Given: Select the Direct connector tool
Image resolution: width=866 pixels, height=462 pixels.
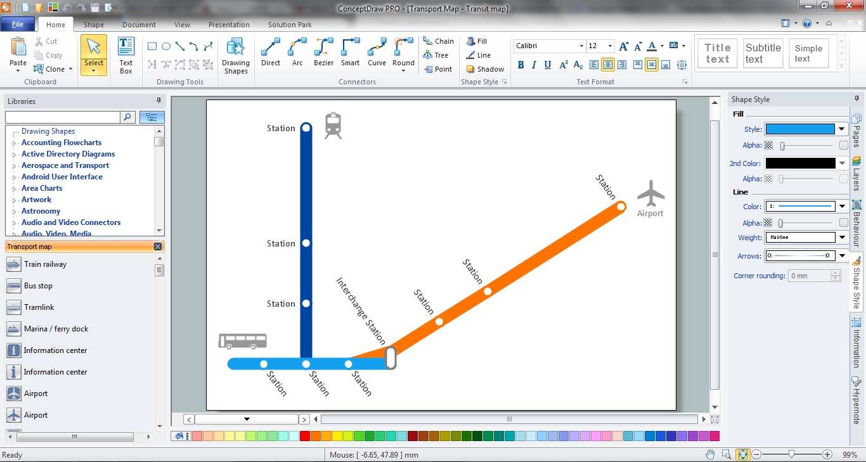Looking at the screenshot, I should pos(270,53).
